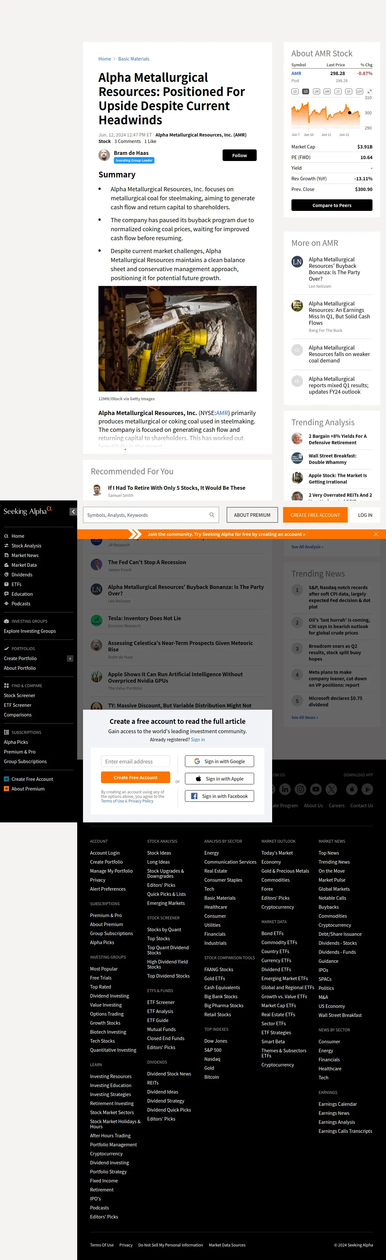Click the black marker on the AMR chart
This screenshot has width=386, height=1260.
349,112
